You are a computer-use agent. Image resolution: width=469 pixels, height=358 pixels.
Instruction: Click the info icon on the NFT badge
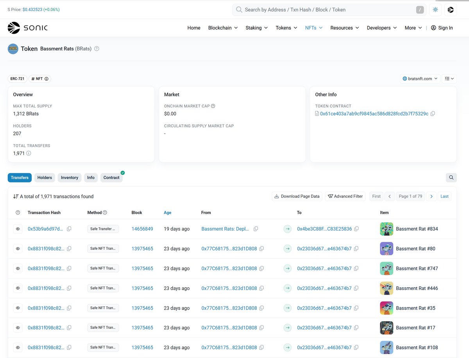point(47,79)
